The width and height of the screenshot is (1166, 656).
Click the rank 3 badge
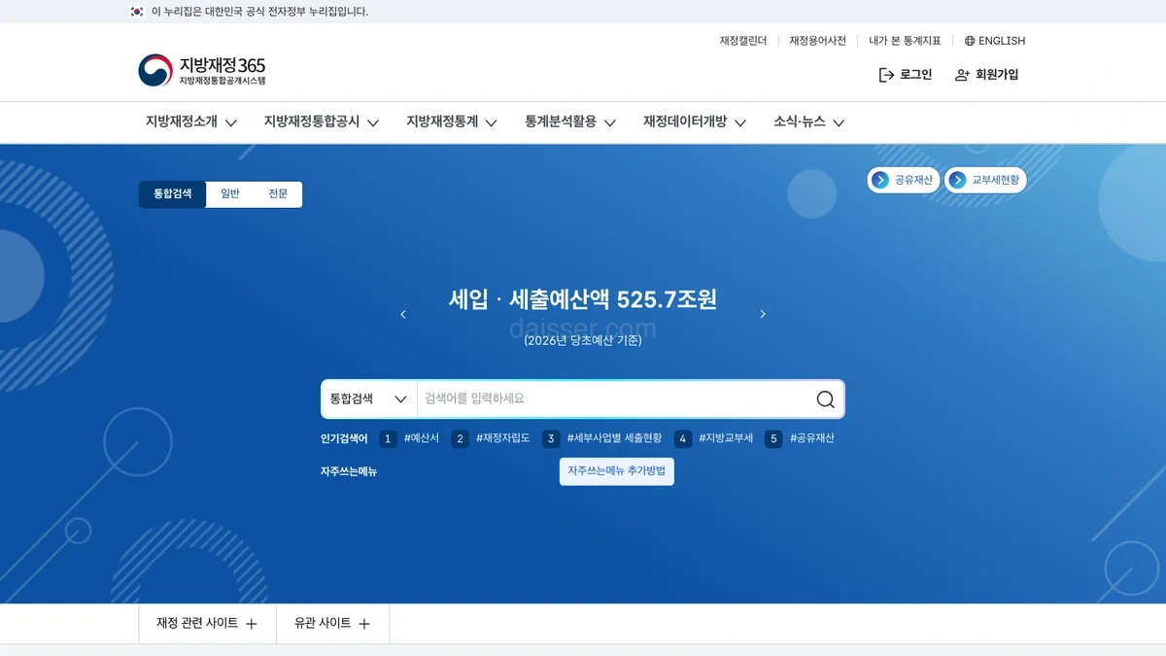551,439
